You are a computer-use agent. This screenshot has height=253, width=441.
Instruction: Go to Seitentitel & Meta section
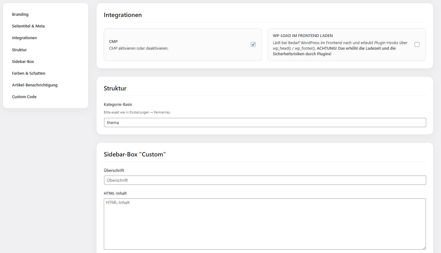pyautogui.click(x=28, y=26)
